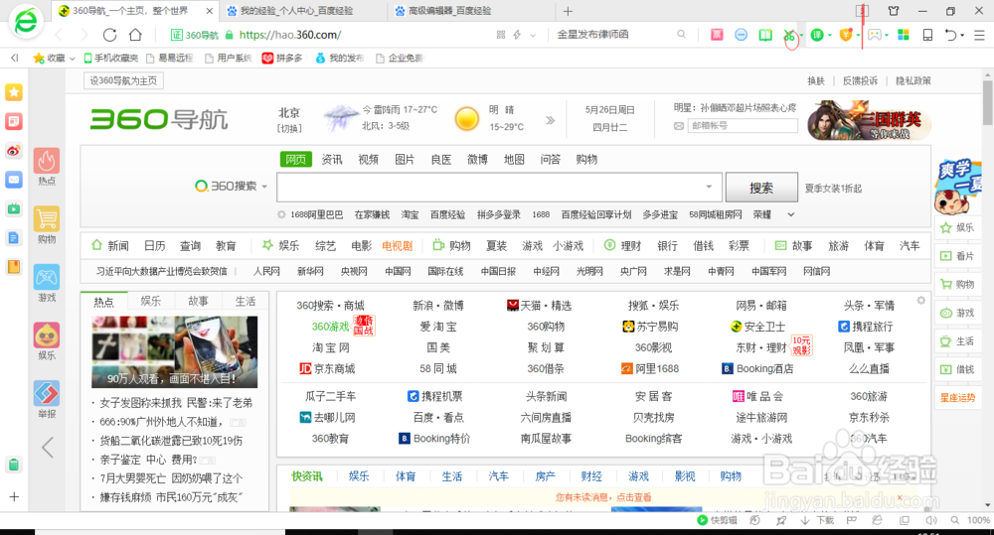The width and height of the screenshot is (994, 535).
Task: Collapse the bookmarks bar left chevron
Action: coord(14,59)
